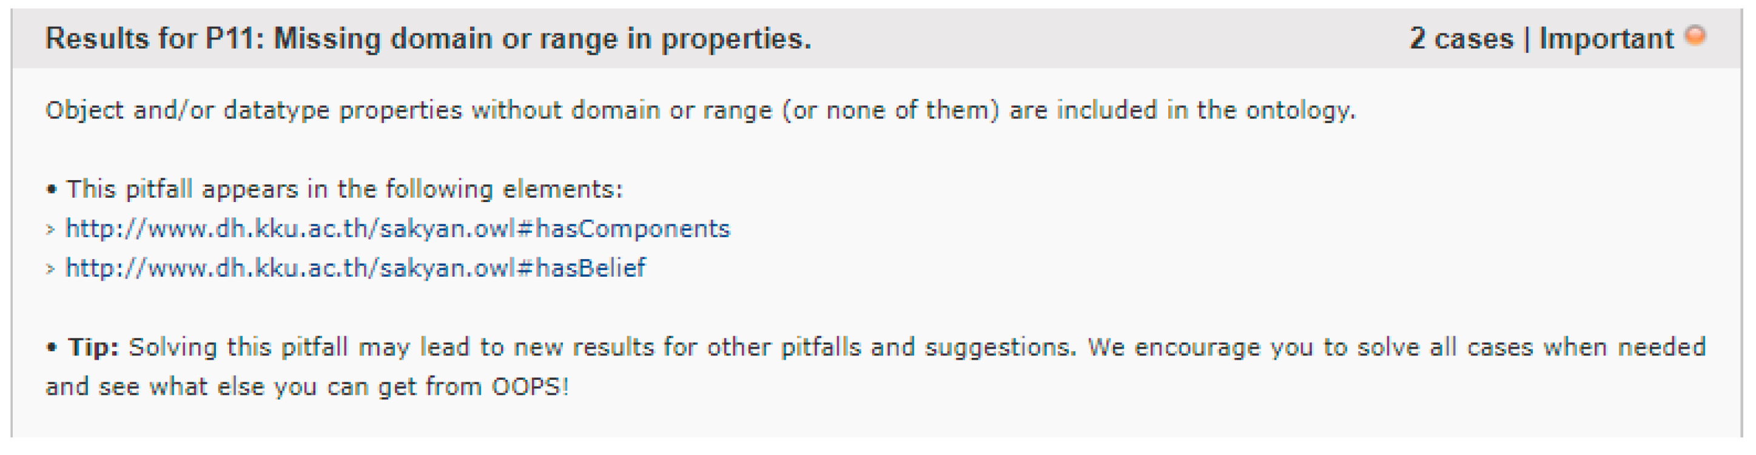Click bullet before 'This pitfall appears'
Viewport: 1756px width, 455px height.
pos(51,190)
